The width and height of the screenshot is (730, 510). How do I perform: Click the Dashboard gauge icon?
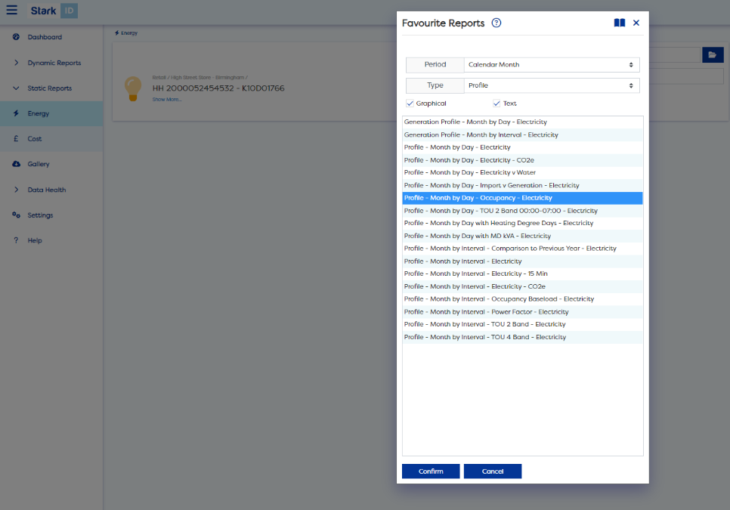(17, 37)
